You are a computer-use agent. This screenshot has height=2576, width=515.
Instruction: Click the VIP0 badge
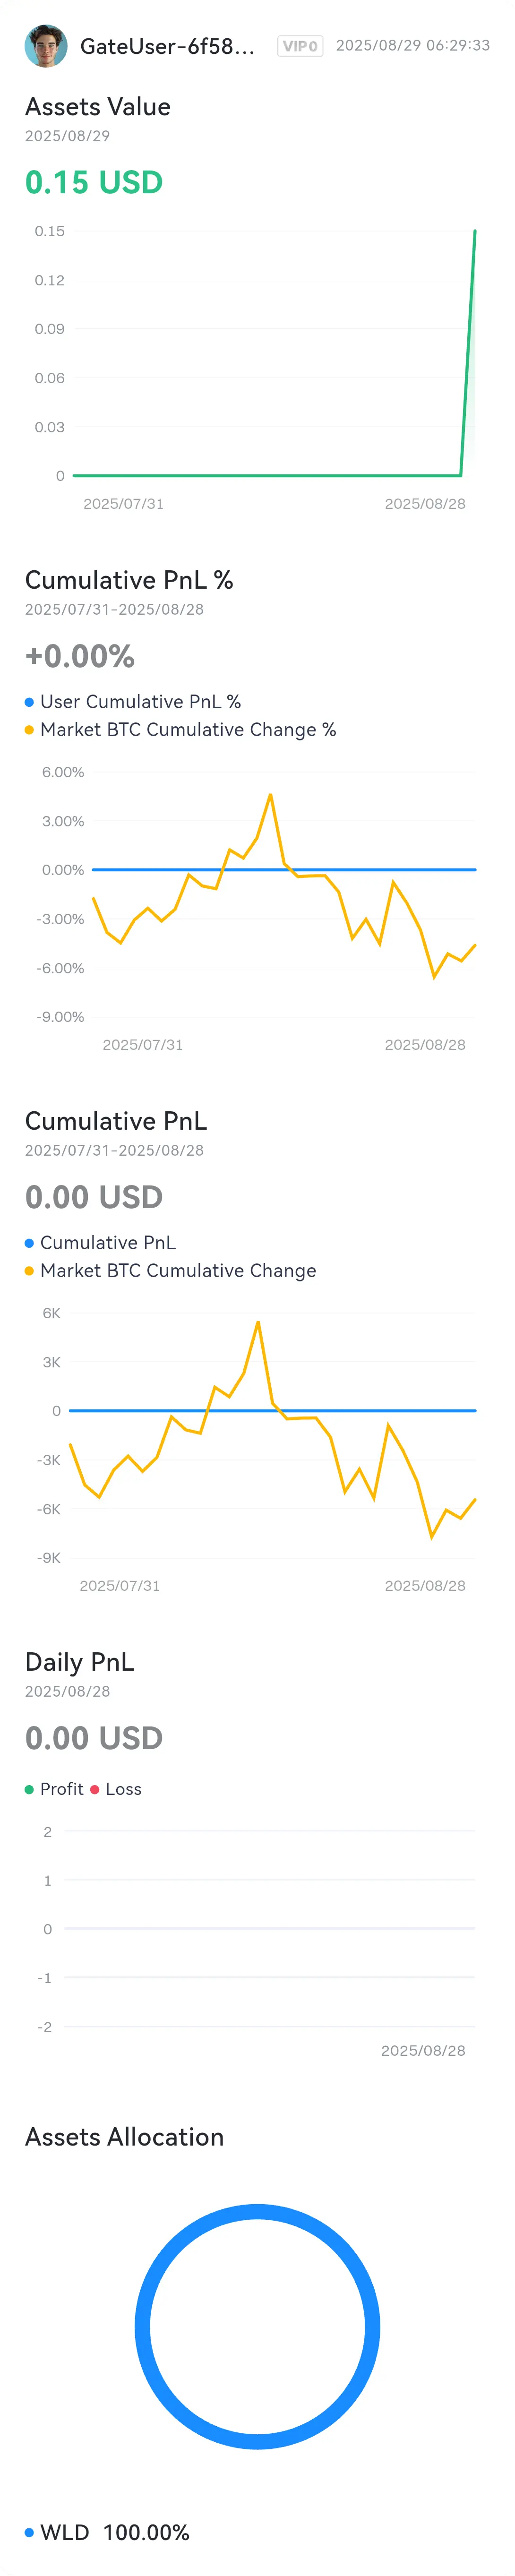coord(300,46)
